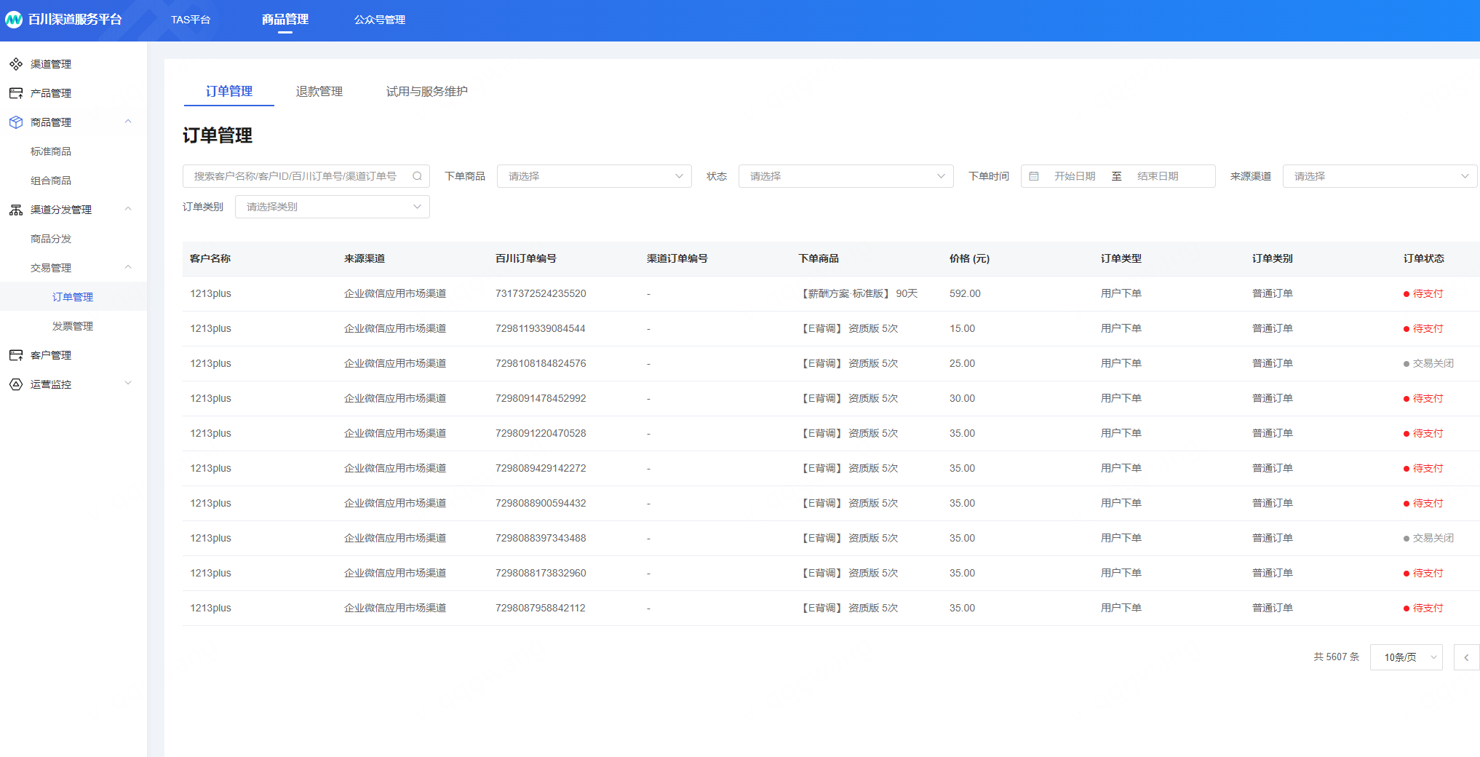Click order number 7298088173832960
This screenshot has width=1480, height=757.
[541, 574]
